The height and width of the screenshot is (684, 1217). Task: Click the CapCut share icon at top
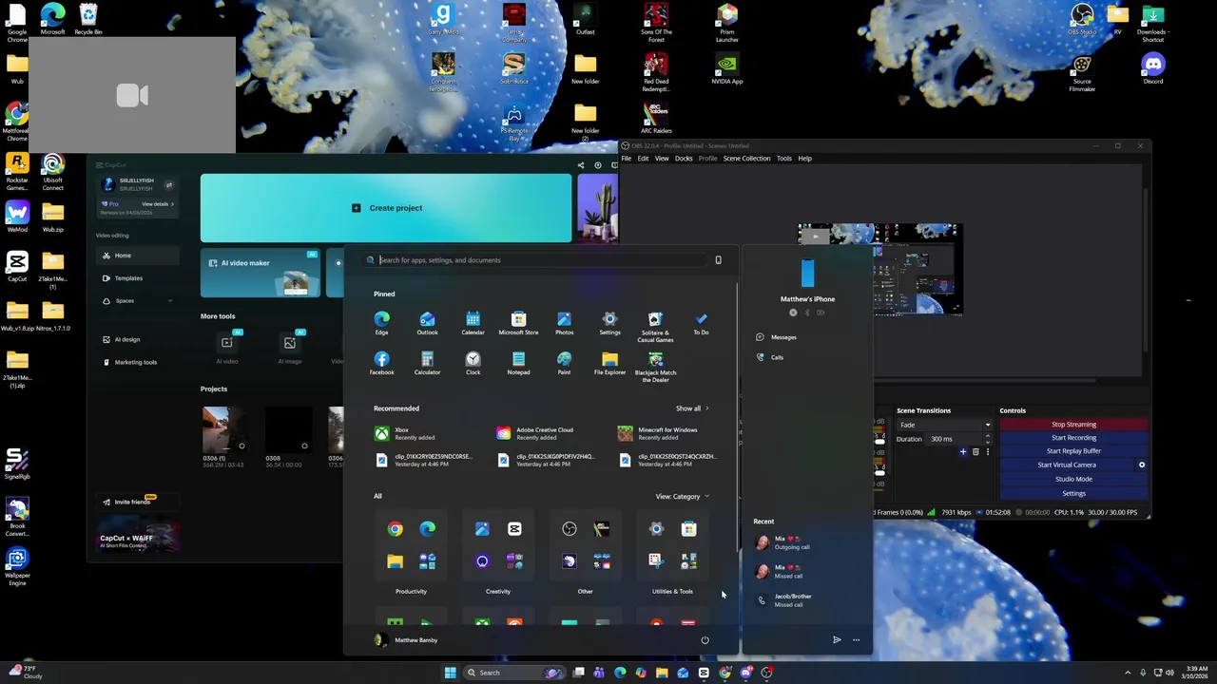pos(581,165)
